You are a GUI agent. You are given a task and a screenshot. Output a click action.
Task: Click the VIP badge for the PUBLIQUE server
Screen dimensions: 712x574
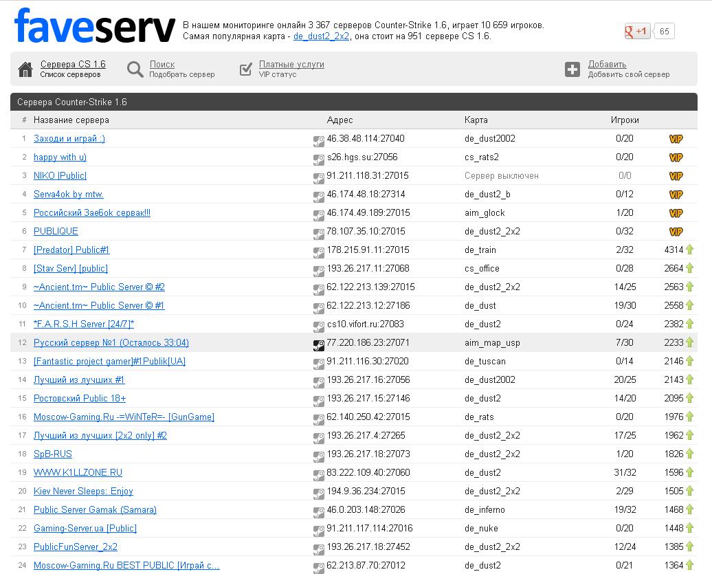676,232
